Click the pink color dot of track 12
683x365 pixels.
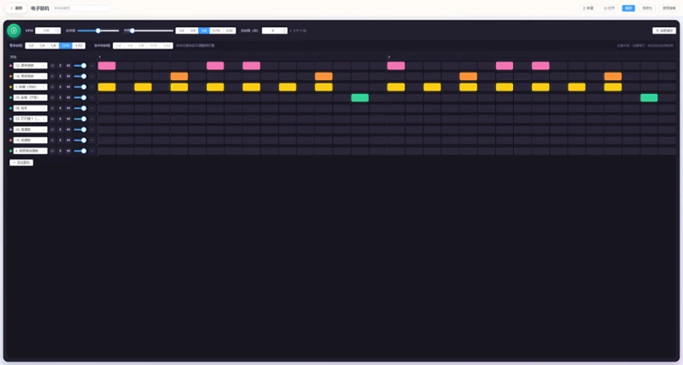(11, 66)
